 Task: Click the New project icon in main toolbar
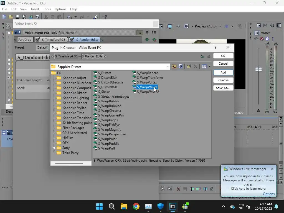[4, 17]
